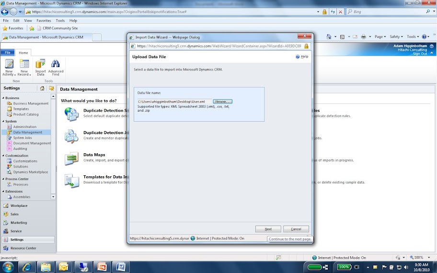Open the Page dropdown in IE toolbar

pos(380,37)
